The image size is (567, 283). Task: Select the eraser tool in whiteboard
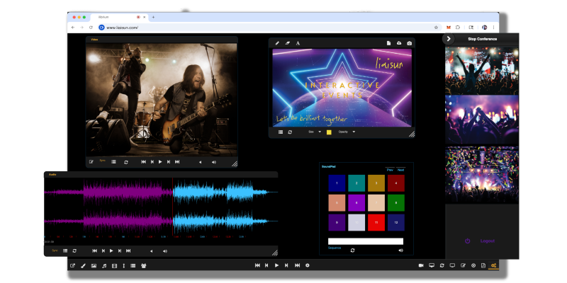[x=287, y=43]
